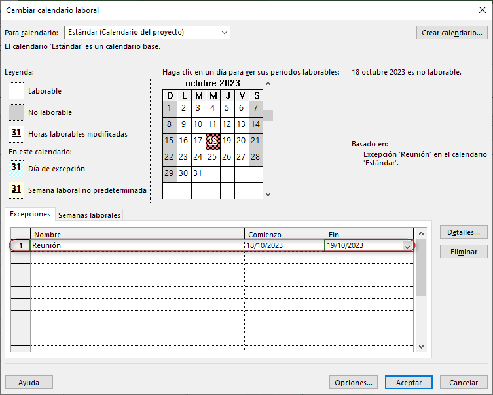The image size is (493, 395).
Task: Switch to the Semanas laborales tab
Action: pos(89,215)
